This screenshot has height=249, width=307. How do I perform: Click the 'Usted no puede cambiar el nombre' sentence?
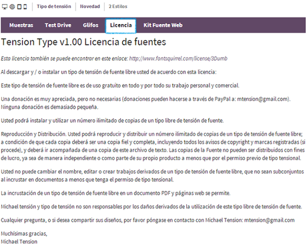point(152,176)
